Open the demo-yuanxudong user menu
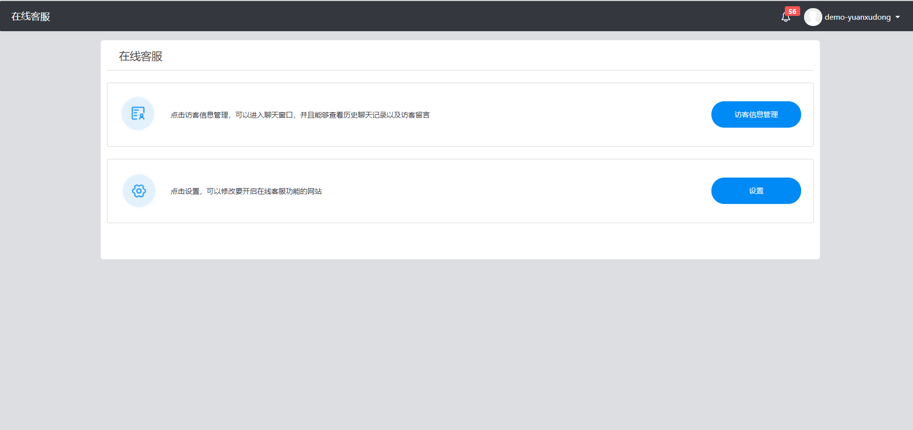This screenshot has width=913, height=430. point(857,17)
